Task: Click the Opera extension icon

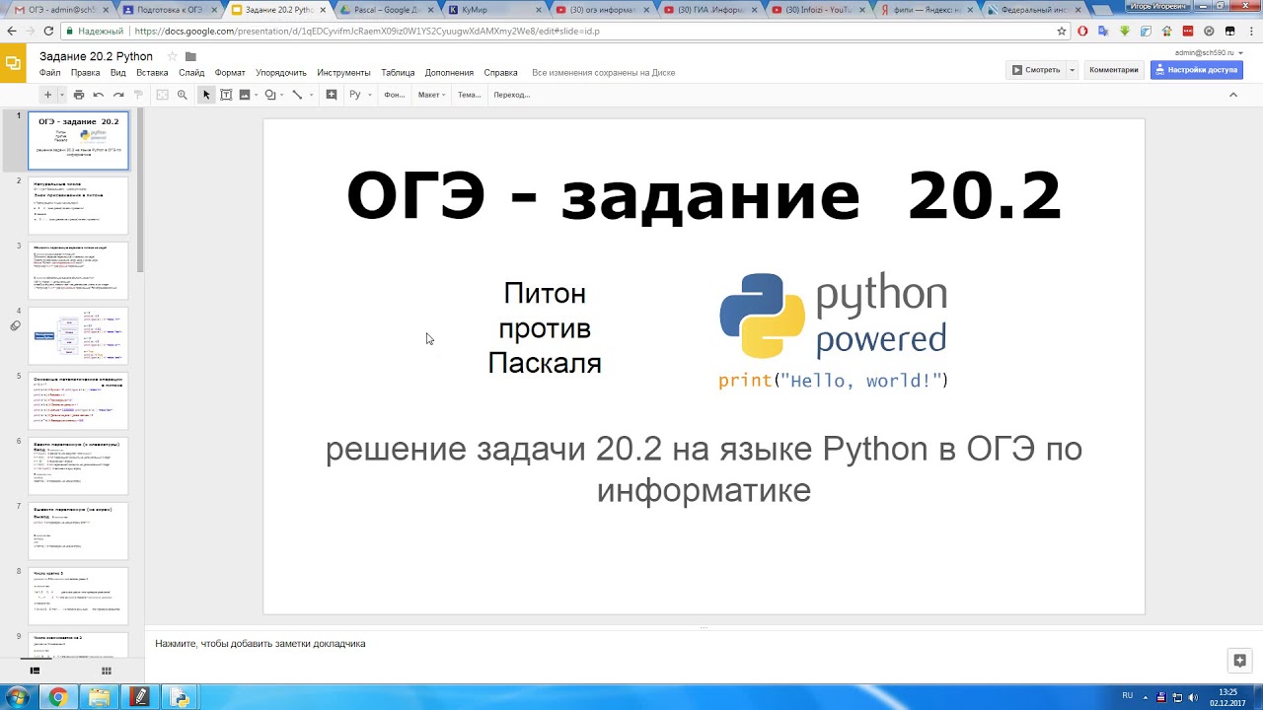Action: [1082, 31]
